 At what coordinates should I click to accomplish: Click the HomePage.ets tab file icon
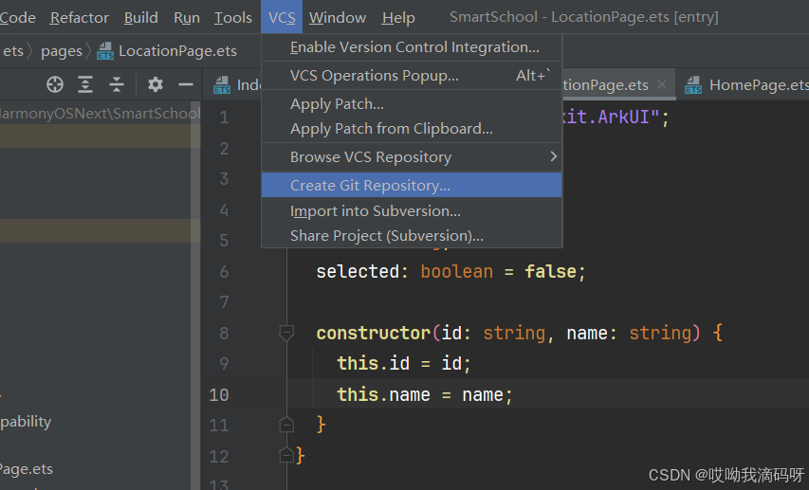coord(693,84)
